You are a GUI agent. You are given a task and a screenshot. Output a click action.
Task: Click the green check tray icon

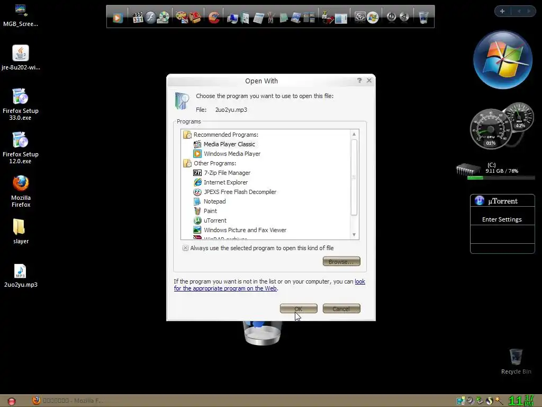(x=480, y=401)
